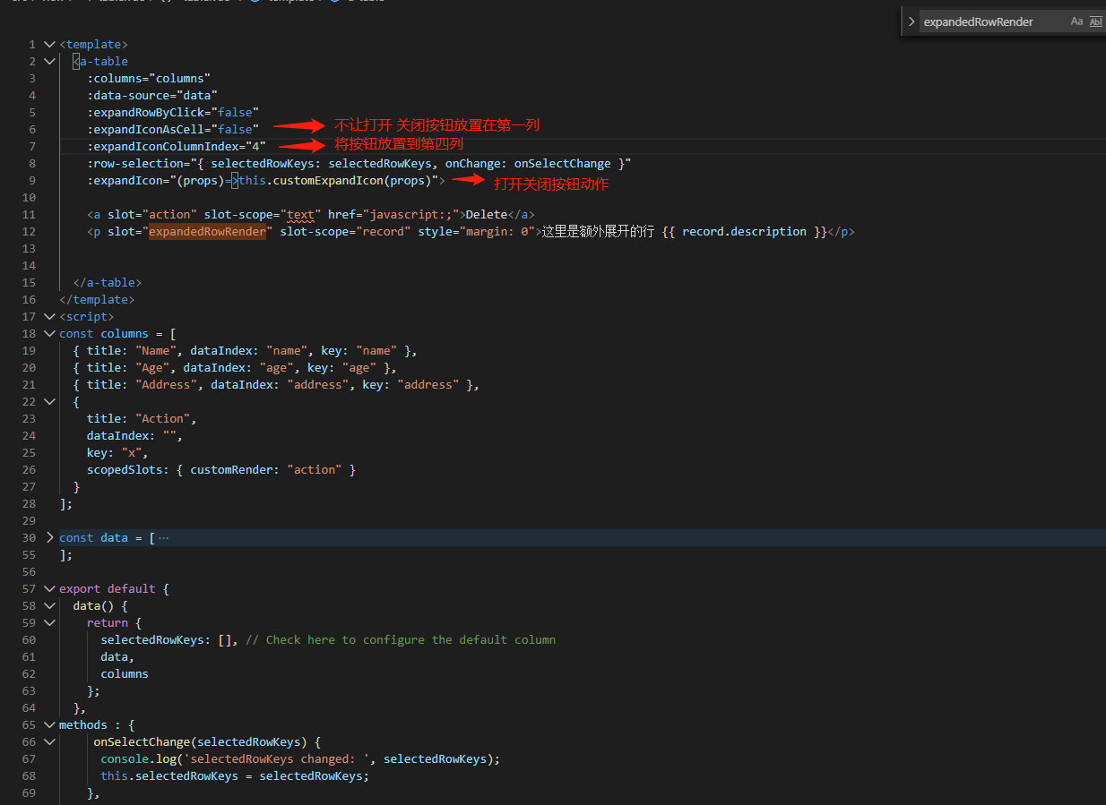This screenshot has height=805, width=1106.
Task: Click the a-table breadcrumb symbol icon
Action: pyautogui.click(x=333, y=3)
